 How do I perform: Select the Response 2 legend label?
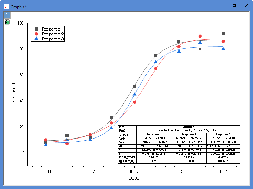53,34
